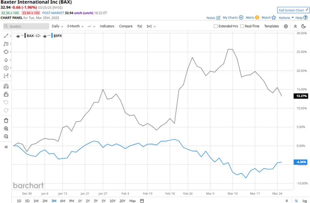Click the redo arrow icon
The width and height of the screenshot is (310, 203).
pos(6,110)
